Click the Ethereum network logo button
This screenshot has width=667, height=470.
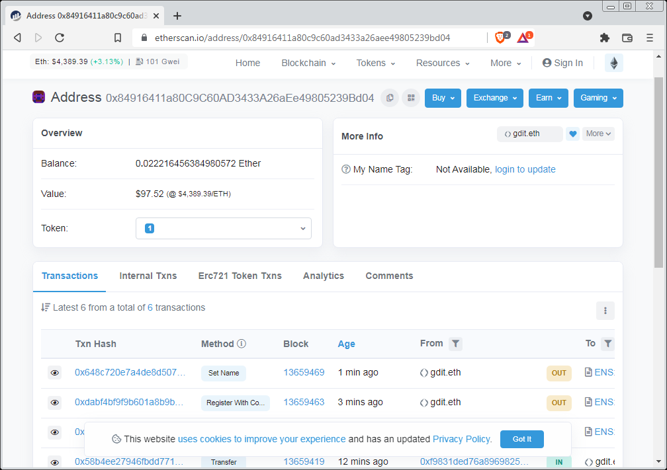(614, 63)
